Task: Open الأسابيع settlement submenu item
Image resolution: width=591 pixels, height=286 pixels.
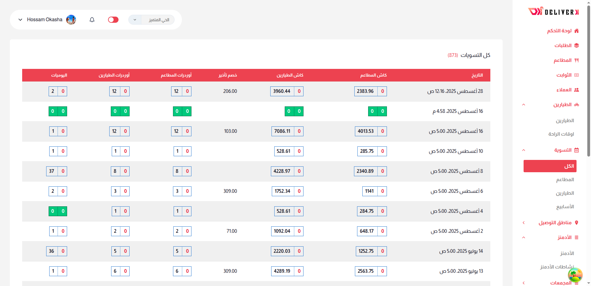Action: (x=565, y=207)
